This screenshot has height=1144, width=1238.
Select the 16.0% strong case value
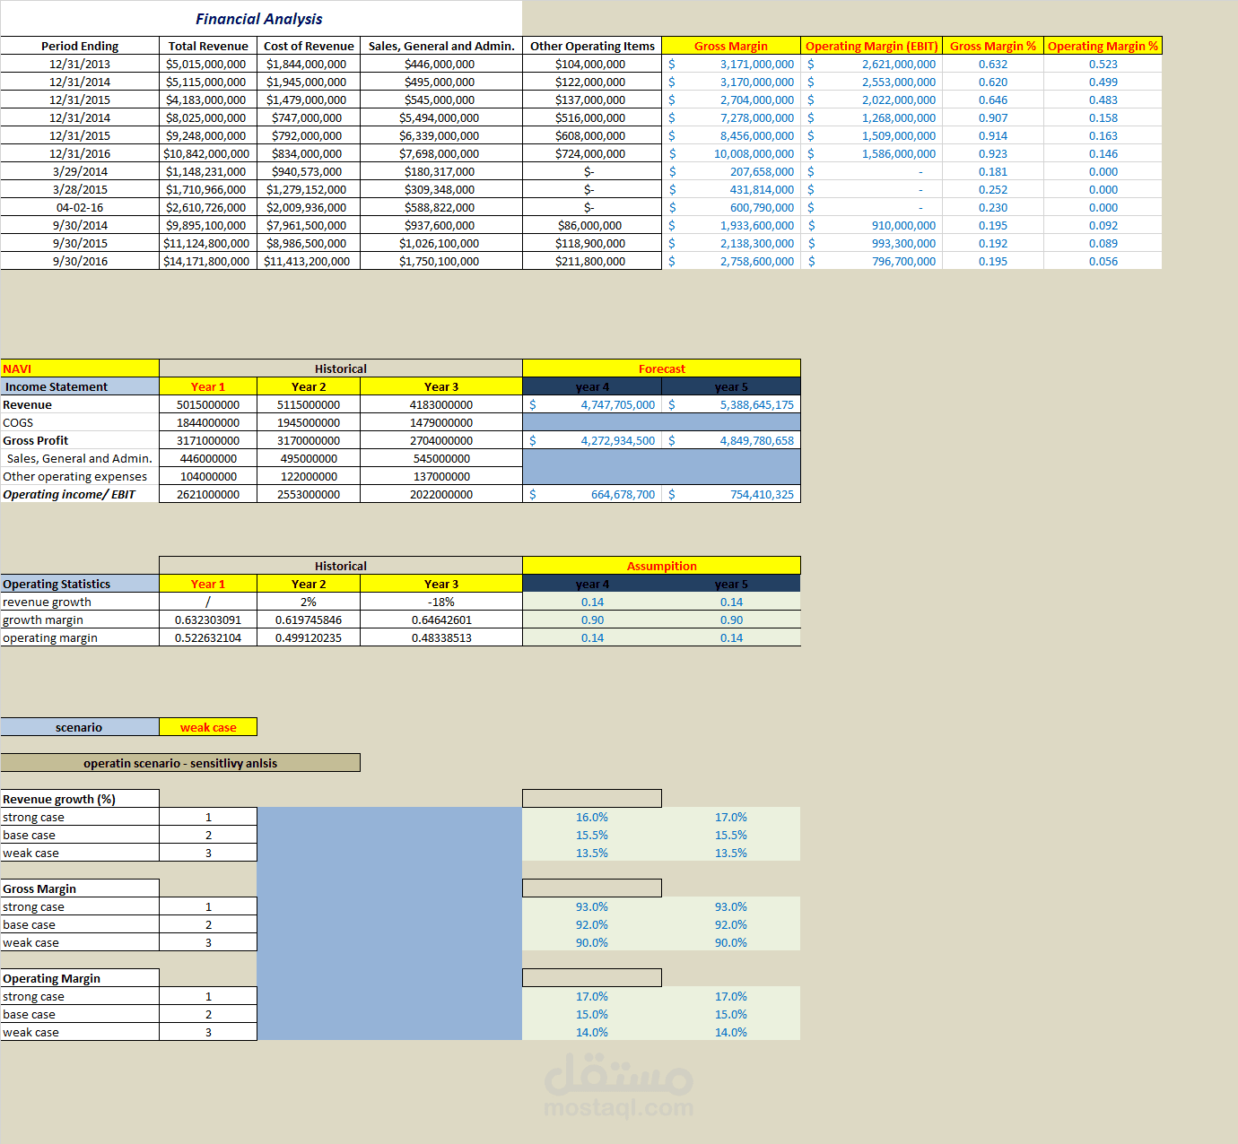592,817
